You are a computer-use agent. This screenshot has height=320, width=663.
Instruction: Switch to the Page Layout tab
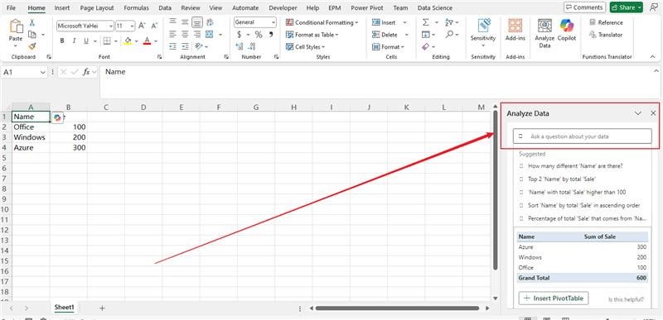(97, 8)
